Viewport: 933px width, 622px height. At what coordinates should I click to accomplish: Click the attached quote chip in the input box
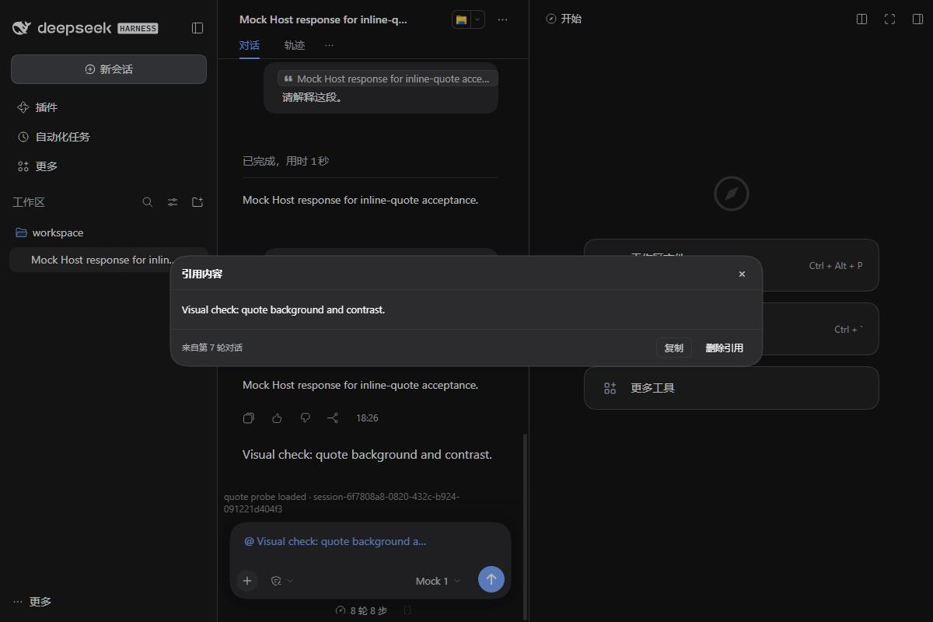[335, 541]
